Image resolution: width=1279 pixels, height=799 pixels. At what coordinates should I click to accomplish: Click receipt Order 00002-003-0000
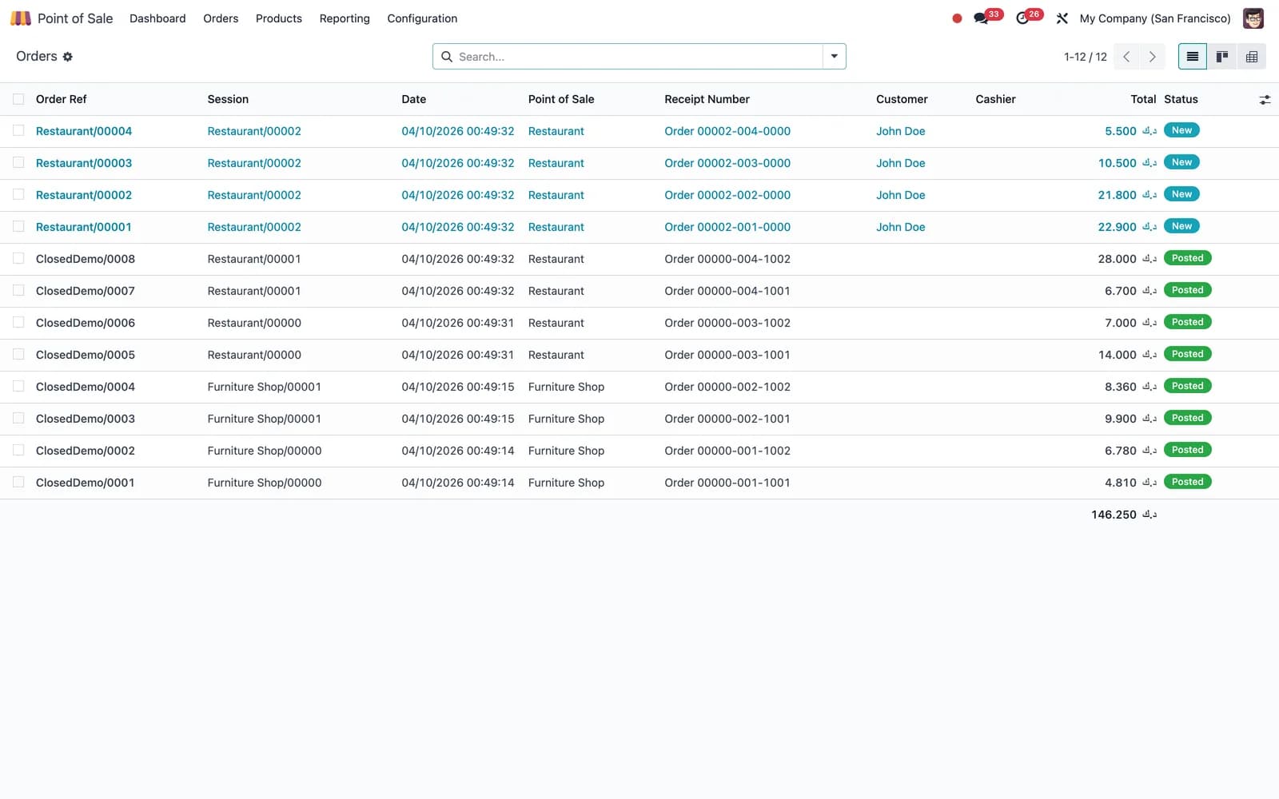click(727, 163)
